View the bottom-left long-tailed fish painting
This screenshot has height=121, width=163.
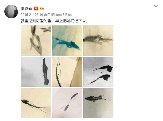pos(36,103)
